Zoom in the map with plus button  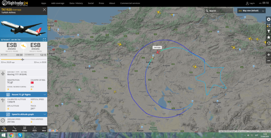[268, 55]
